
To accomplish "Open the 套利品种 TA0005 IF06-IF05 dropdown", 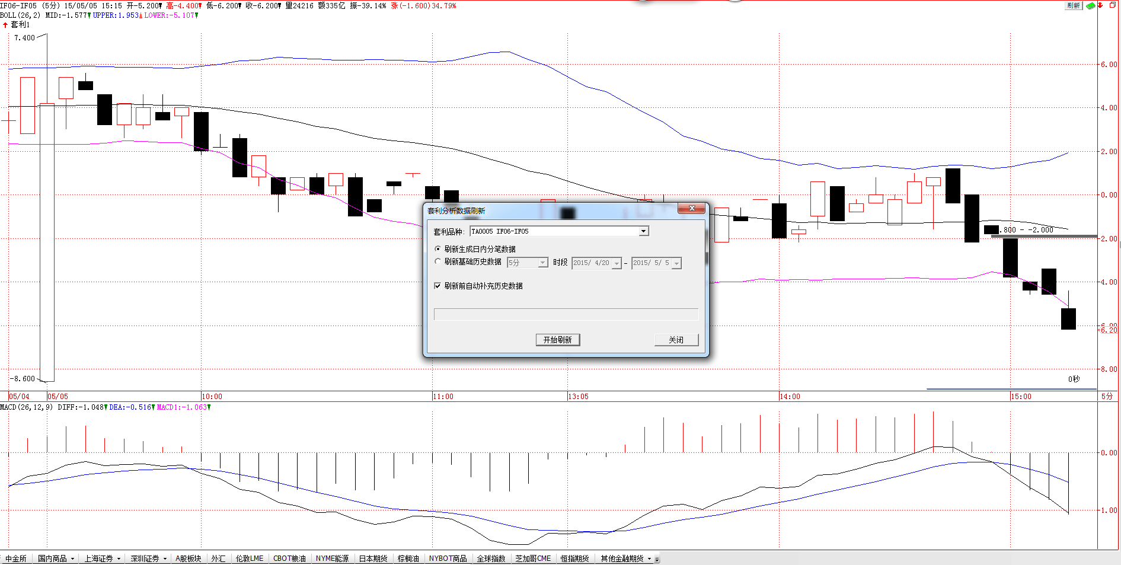I will 643,231.
